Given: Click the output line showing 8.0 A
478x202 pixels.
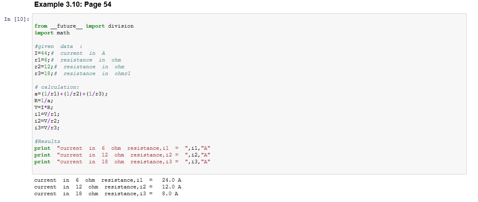Looking at the screenshot, I should tap(106, 194).
